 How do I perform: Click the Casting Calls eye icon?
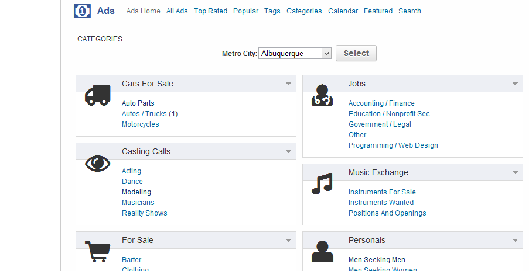pyautogui.click(x=97, y=163)
